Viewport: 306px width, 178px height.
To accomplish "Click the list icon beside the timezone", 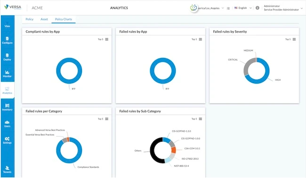I will [x=228, y=8].
